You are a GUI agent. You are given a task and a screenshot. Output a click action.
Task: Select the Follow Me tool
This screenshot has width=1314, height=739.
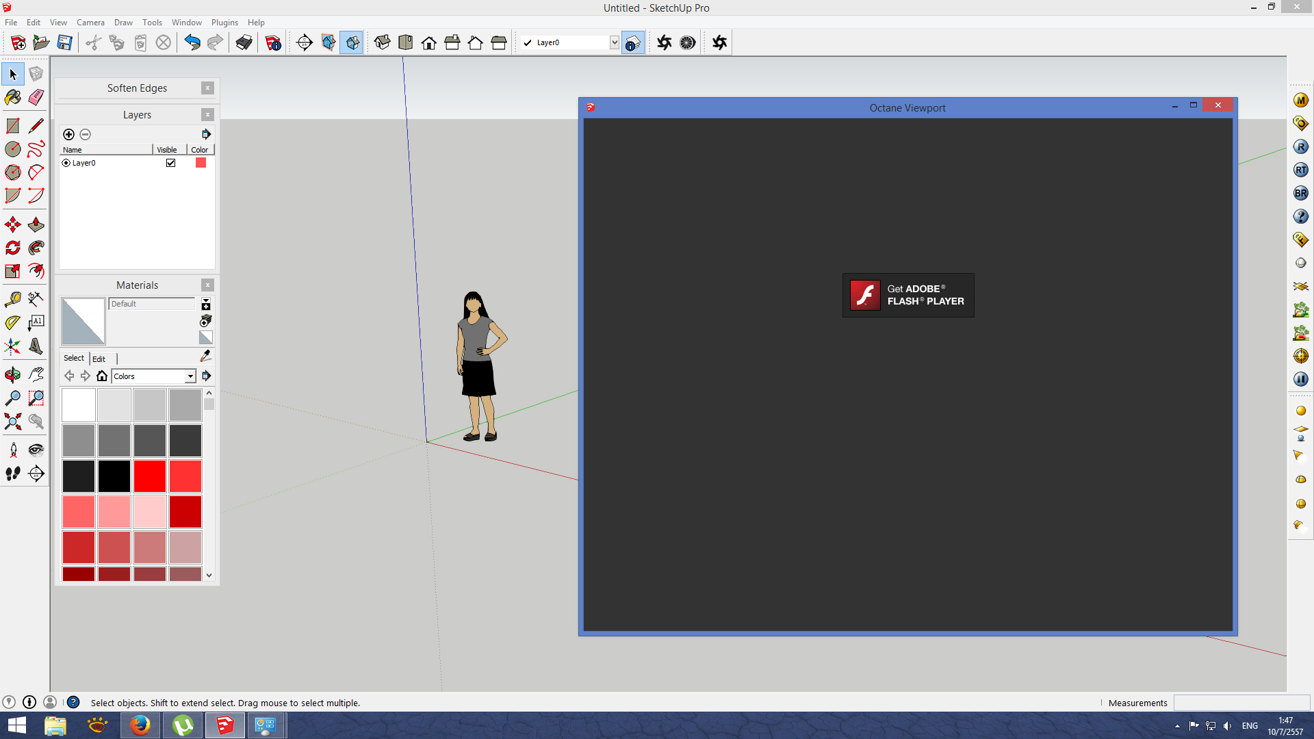[36, 248]
